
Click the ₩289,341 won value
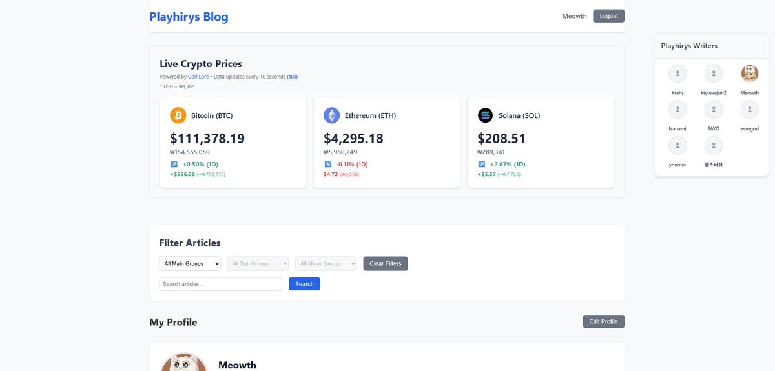[491, 152]
